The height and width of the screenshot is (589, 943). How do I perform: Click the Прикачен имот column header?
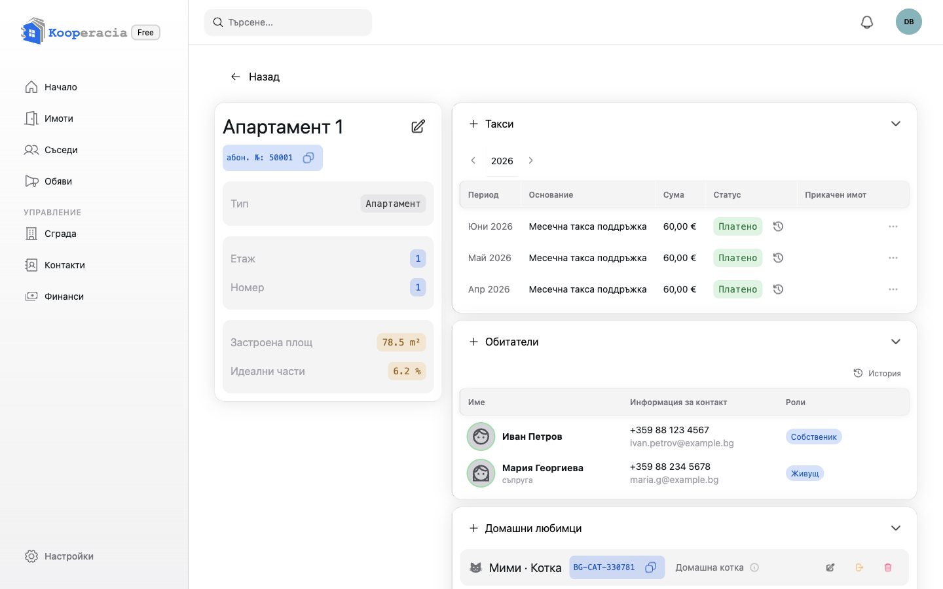coord(836,195)
